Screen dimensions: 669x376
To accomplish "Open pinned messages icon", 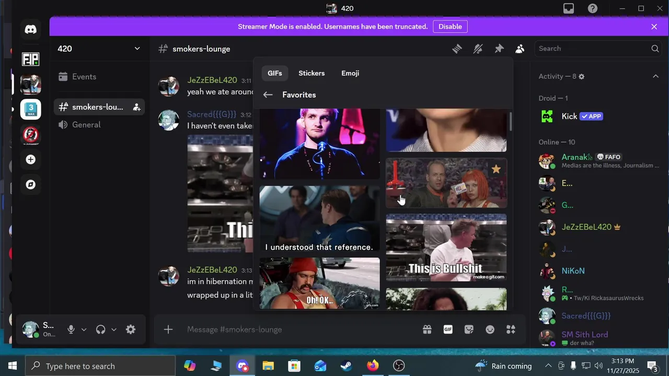I will coord(499,49).
